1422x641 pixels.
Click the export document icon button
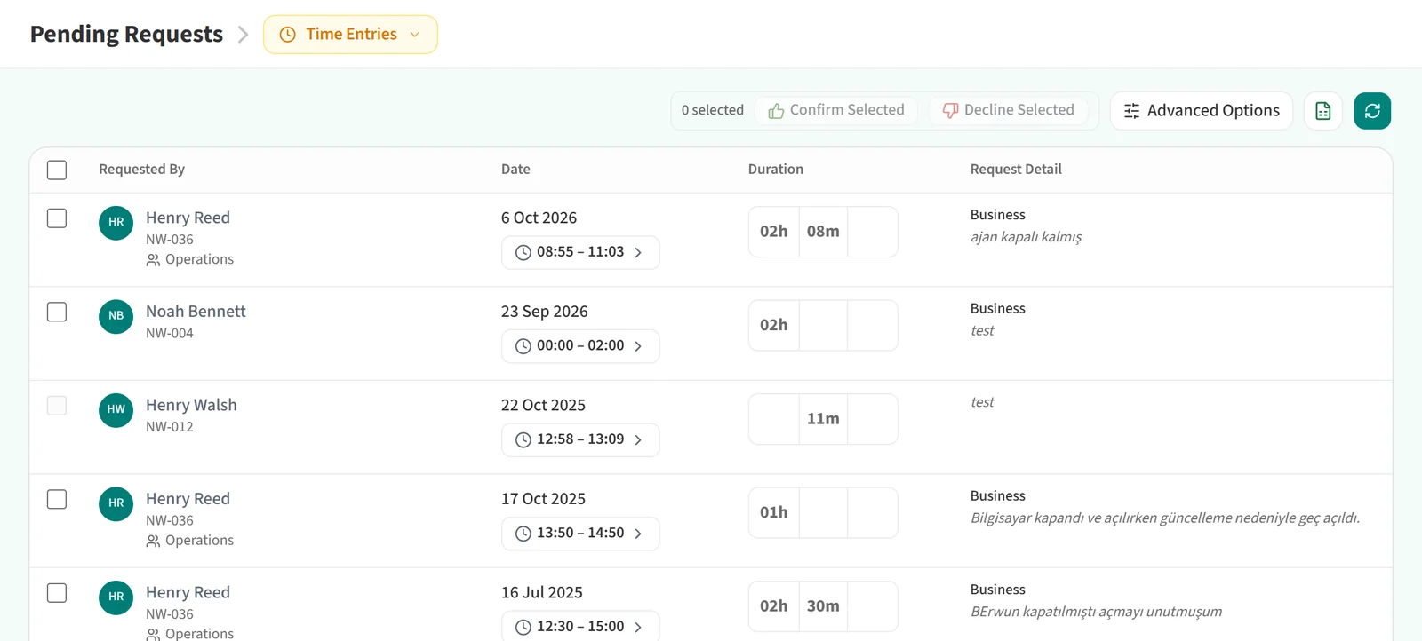pyautogui.click(x=1323, y=111)
